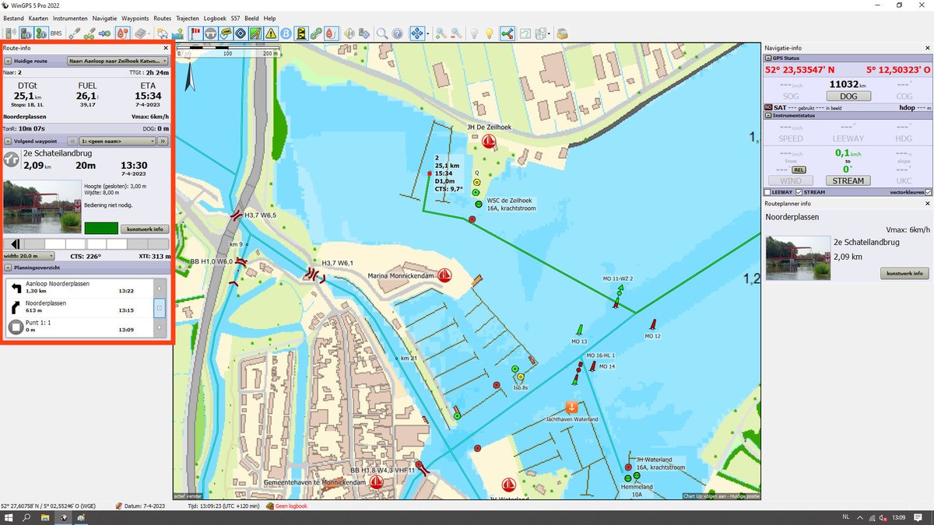Open Windows taskbar search

pyautogui.click(x=27, y=517)
